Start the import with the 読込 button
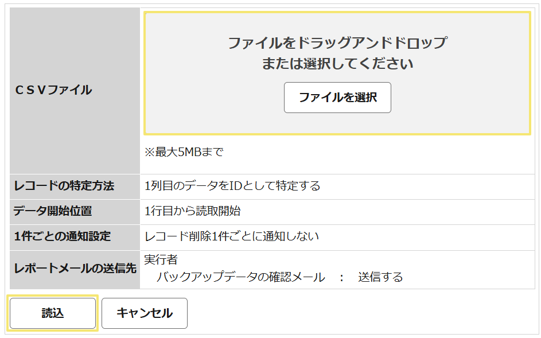The width and height of the screenshot is (541, 338). point(53,313)
